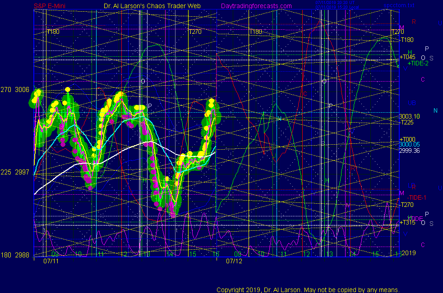Click the "225 2997" left axis label
443x293 pixels.
pos(15,172)
